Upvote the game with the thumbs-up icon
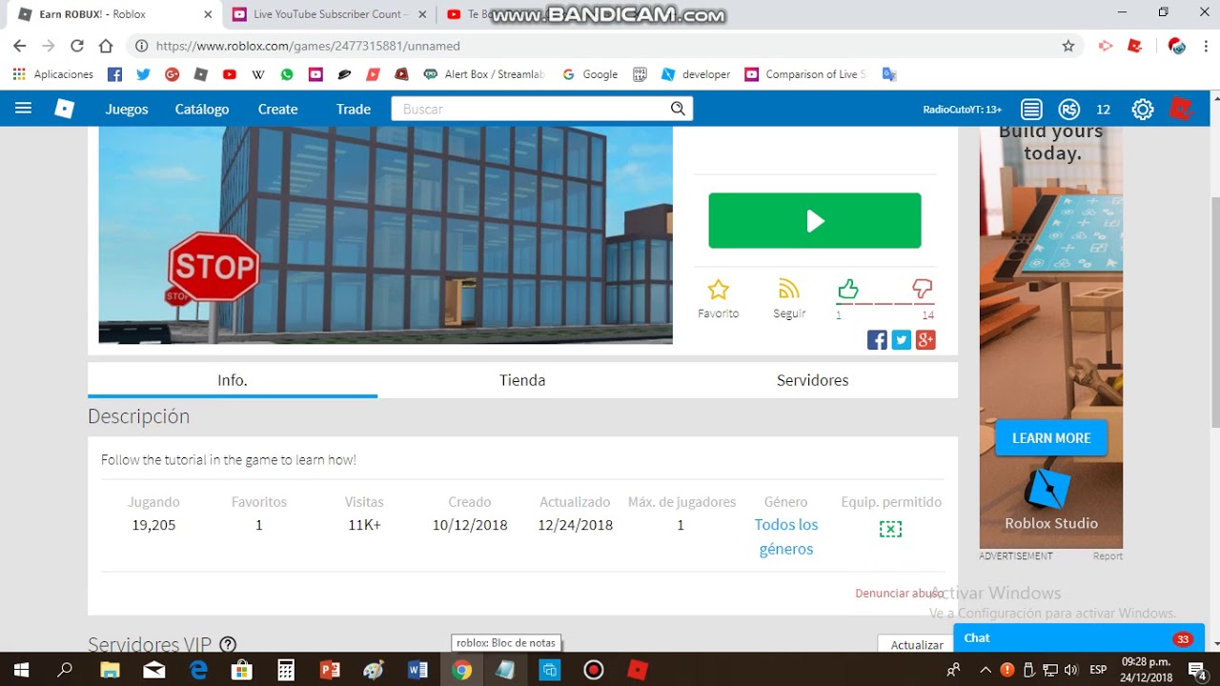The image size is (1220, 686). pyautogui.click(x=847, y=289)
